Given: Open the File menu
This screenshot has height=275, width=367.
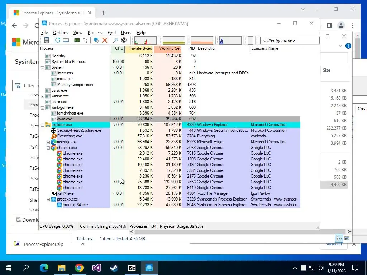Looking at the screenshot, I should coord(44,33).
